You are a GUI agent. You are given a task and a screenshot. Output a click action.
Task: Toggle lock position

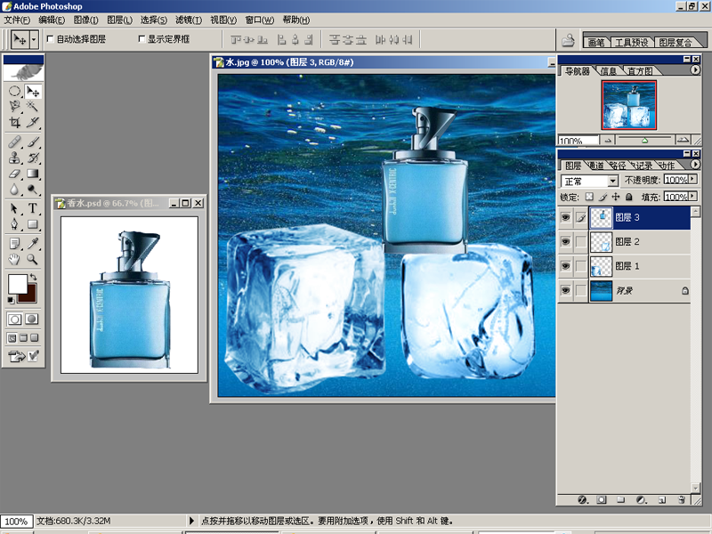pyautogui.click(x=615, y=197)
